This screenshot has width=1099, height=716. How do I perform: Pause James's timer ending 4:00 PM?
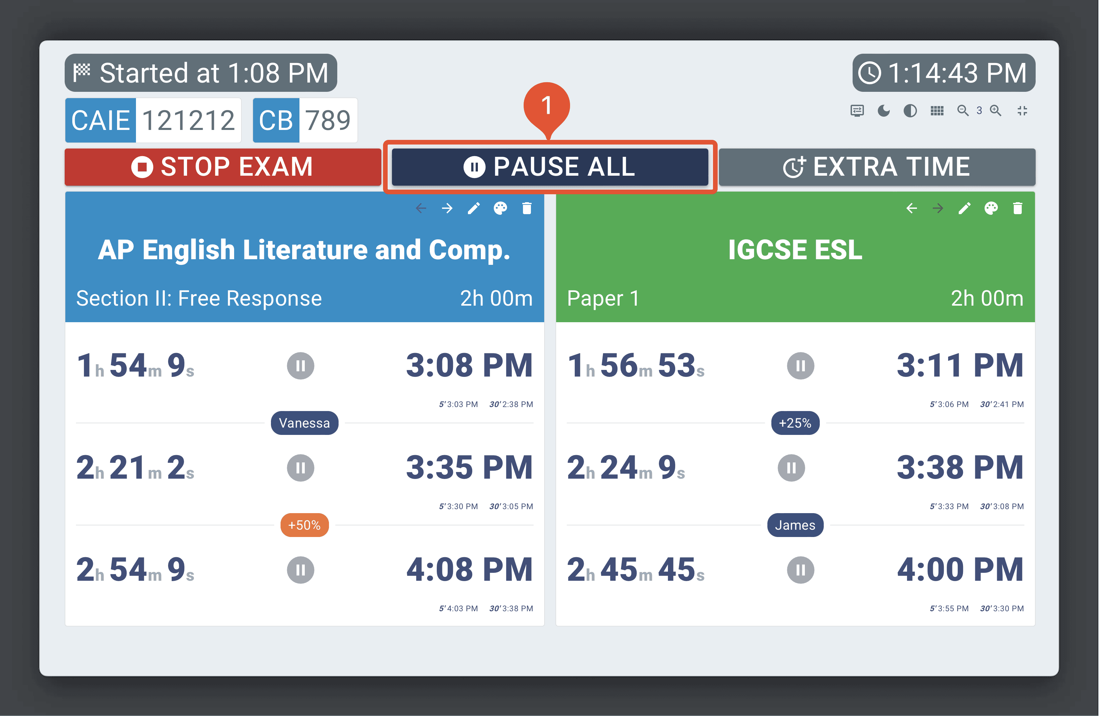801,570
